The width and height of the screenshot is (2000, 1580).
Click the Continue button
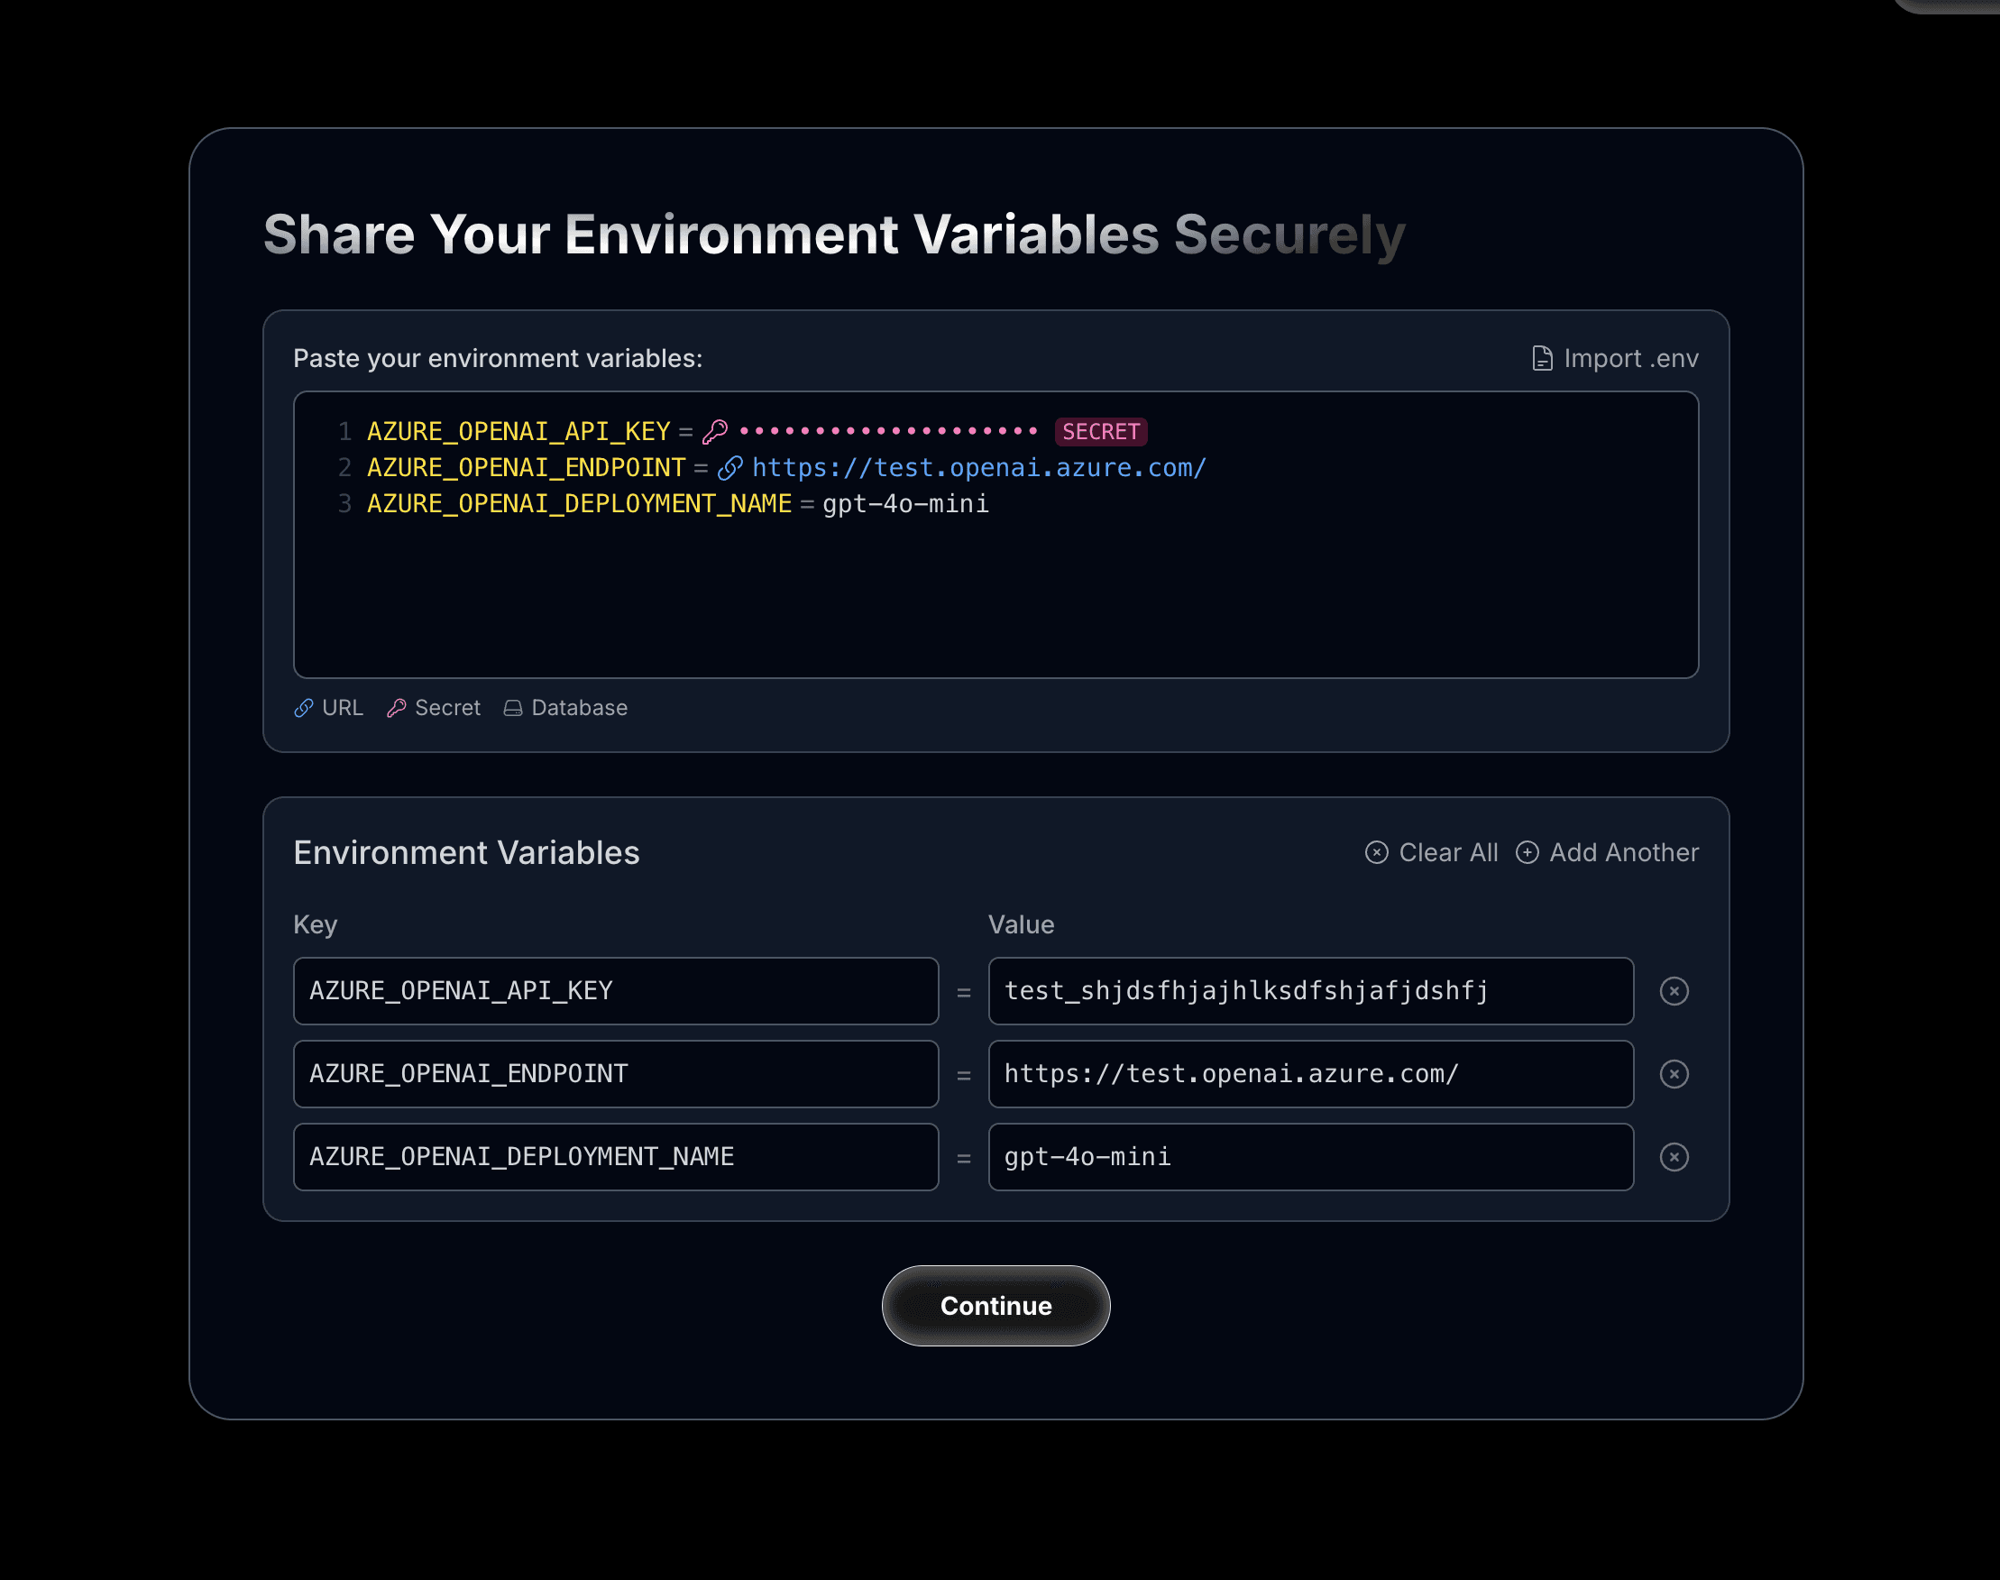995,1305
